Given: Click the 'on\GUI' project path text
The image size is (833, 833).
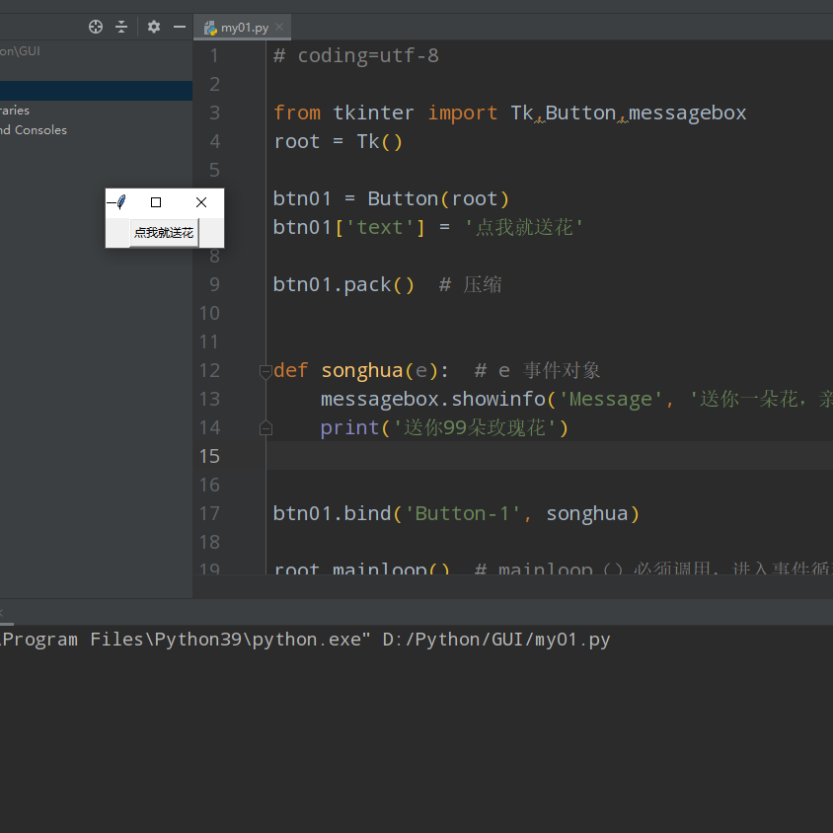Looking at the screenshot, I should pyautogui.click(x=20, y=51).
